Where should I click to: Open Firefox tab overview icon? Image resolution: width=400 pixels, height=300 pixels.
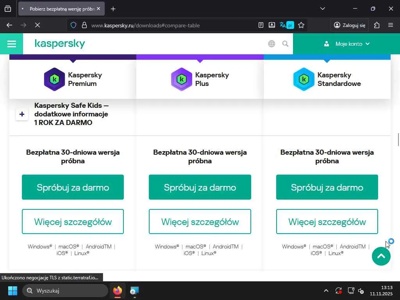pos(8,9)
